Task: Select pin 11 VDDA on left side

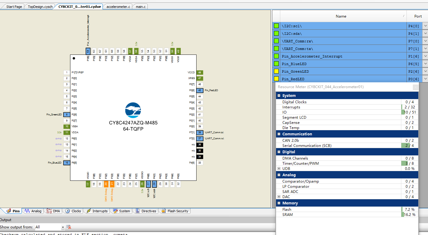Action: coord(67,132)
